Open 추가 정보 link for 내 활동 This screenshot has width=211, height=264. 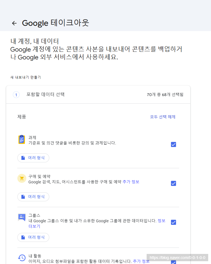(x=141, y=261)
